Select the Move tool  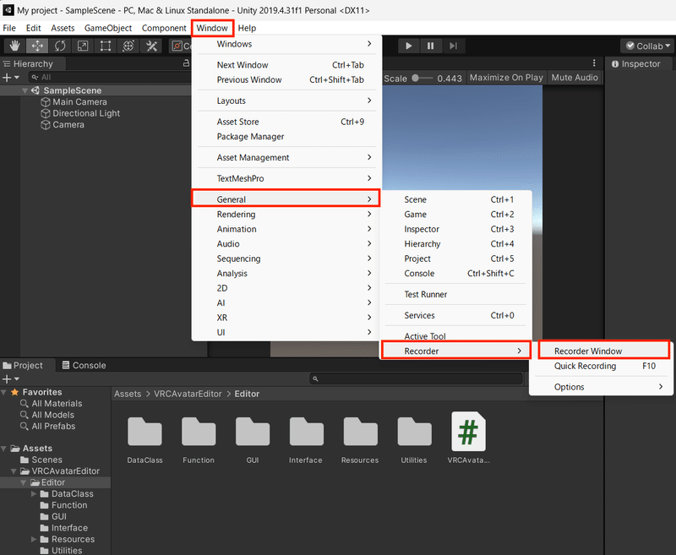(x=37, y=46)
